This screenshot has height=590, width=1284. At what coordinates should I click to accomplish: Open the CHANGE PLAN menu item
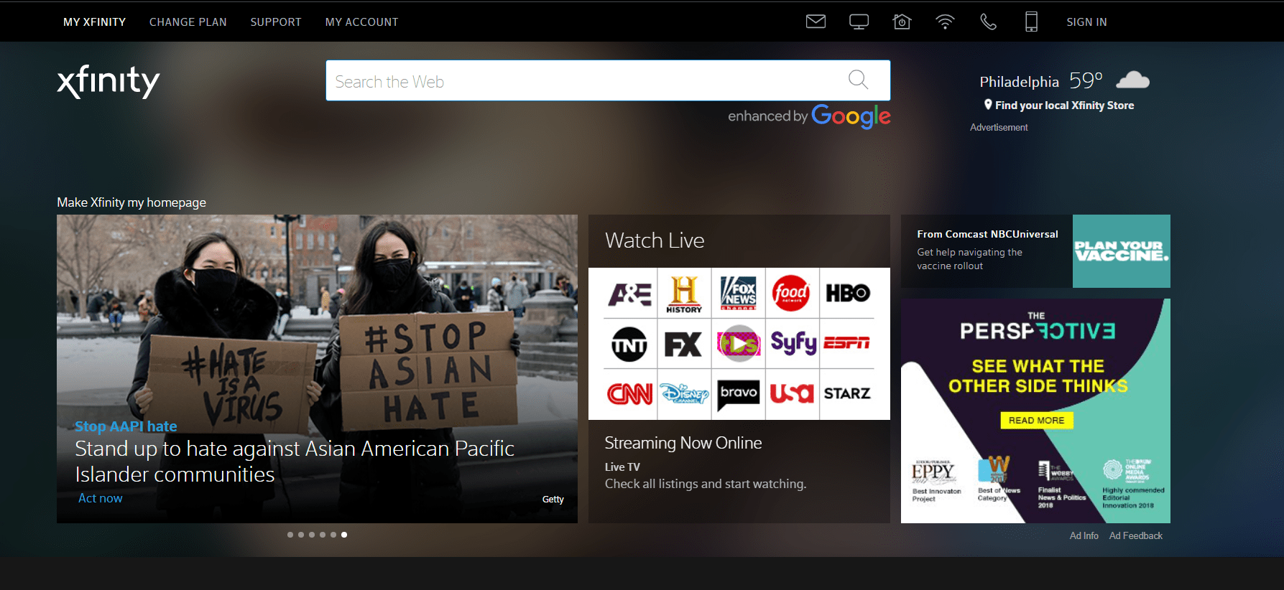188,22
